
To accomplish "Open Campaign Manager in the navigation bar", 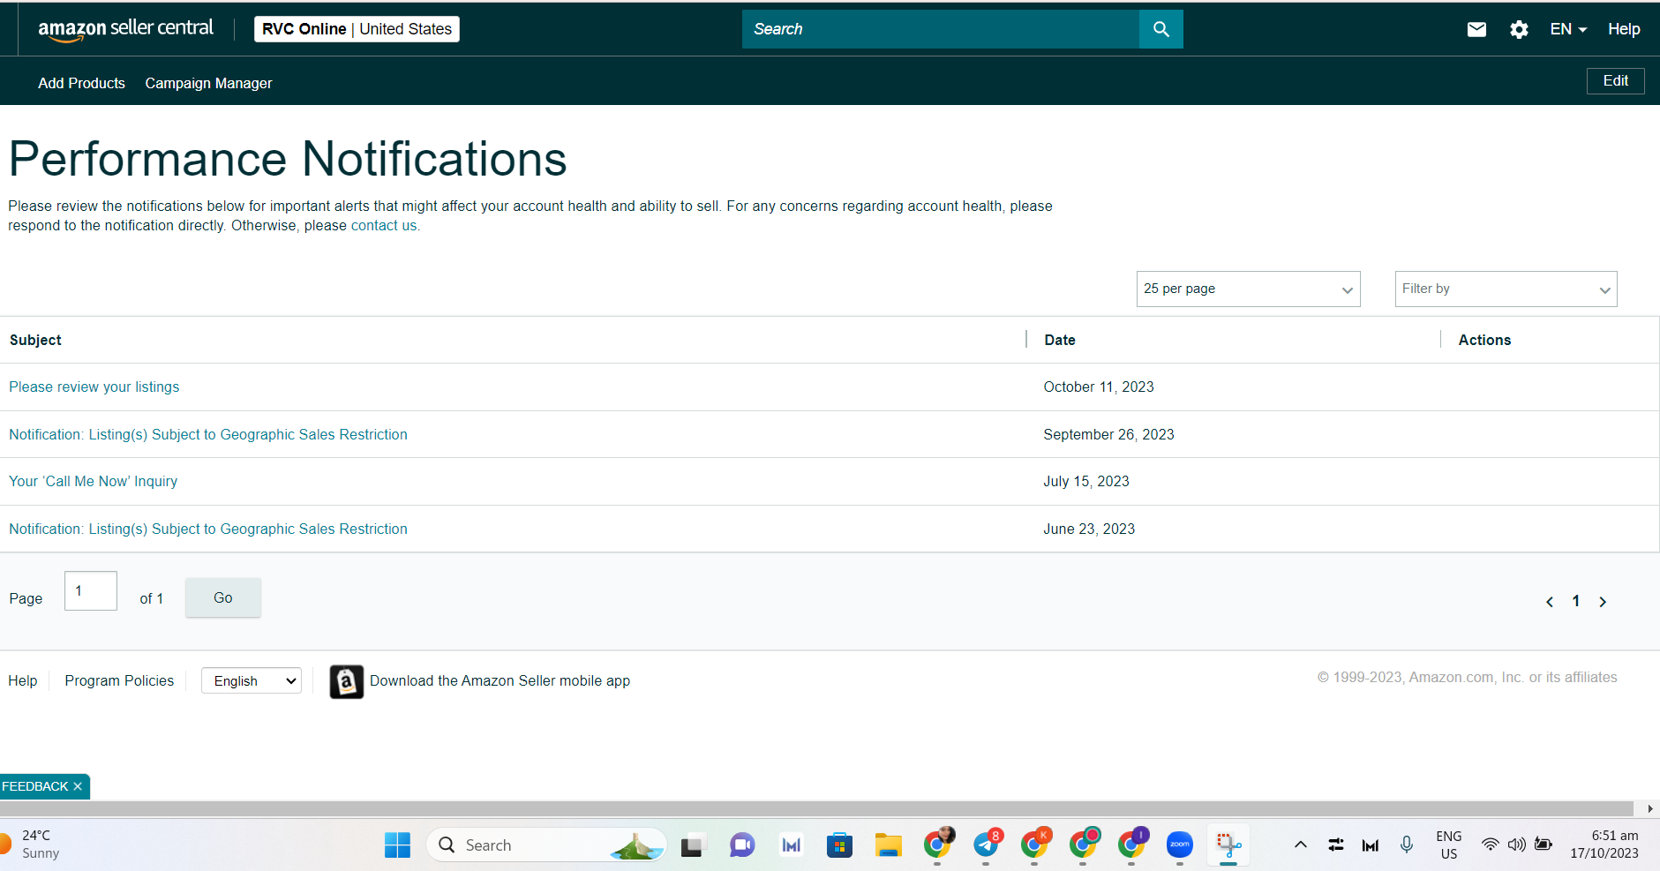I will (x=208, y=83).
